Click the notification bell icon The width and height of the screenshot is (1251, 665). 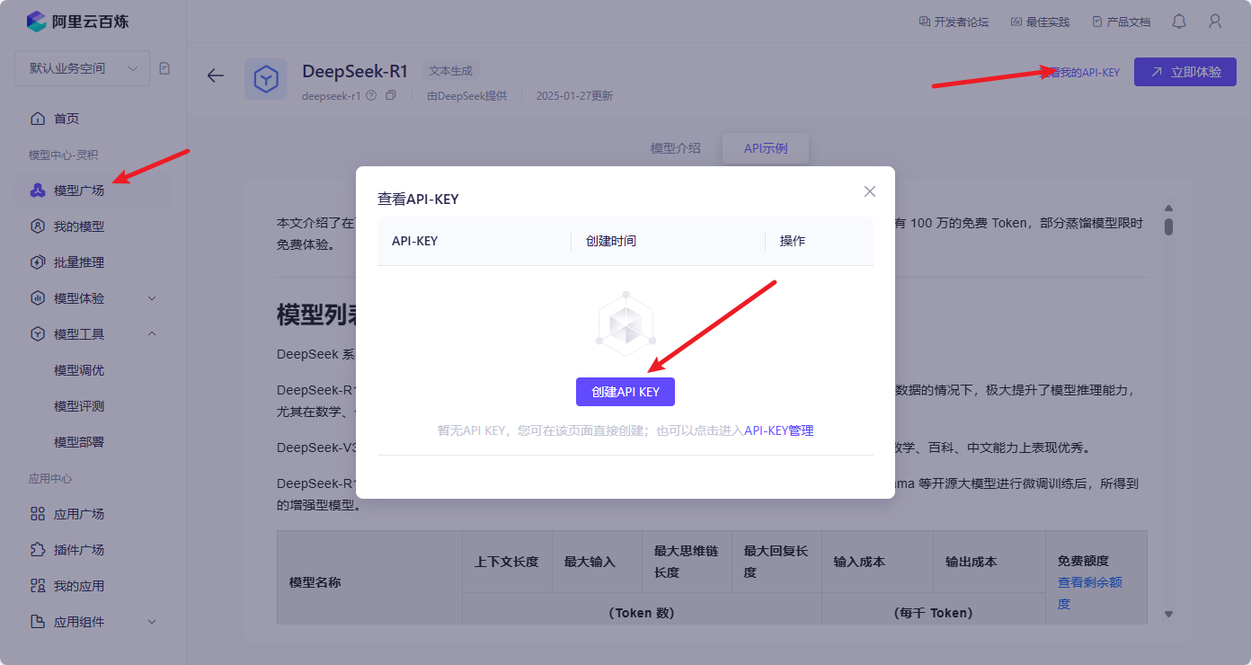[1179, 22]
